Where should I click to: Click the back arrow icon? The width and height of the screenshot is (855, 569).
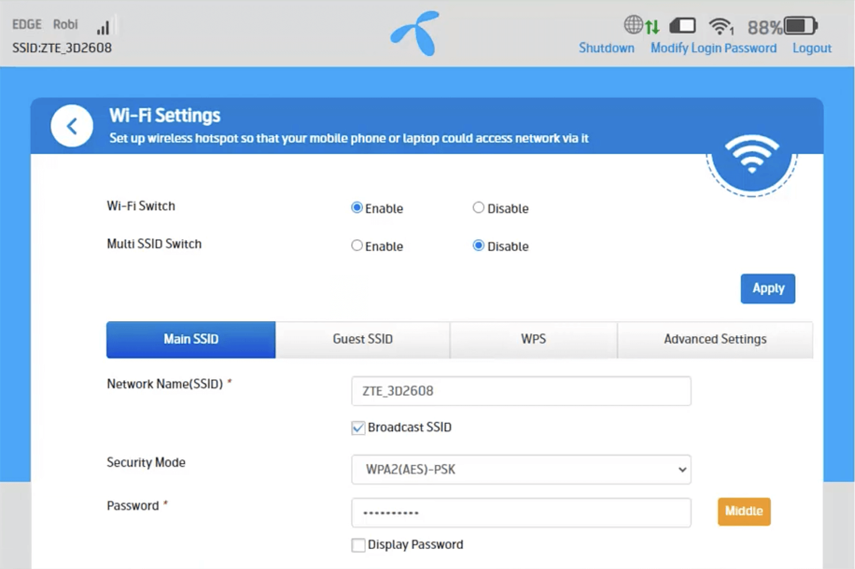coord(72,126)
